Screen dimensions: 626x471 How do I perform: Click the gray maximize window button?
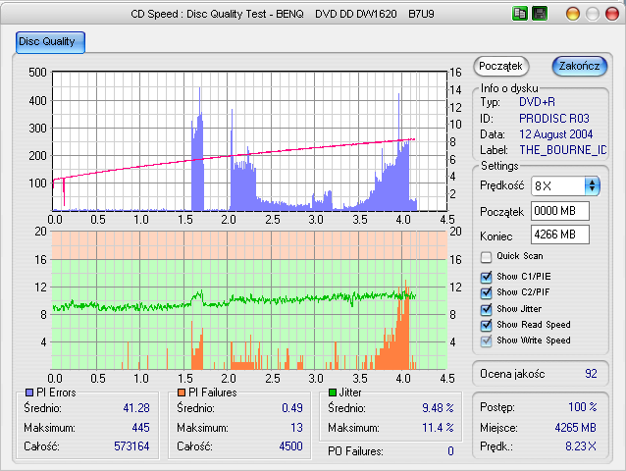click(593, 14)
